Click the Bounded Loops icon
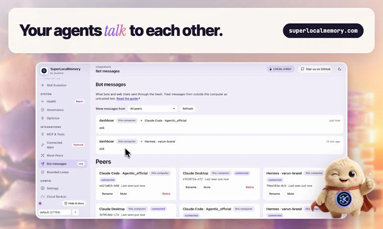 pos(42,172)
